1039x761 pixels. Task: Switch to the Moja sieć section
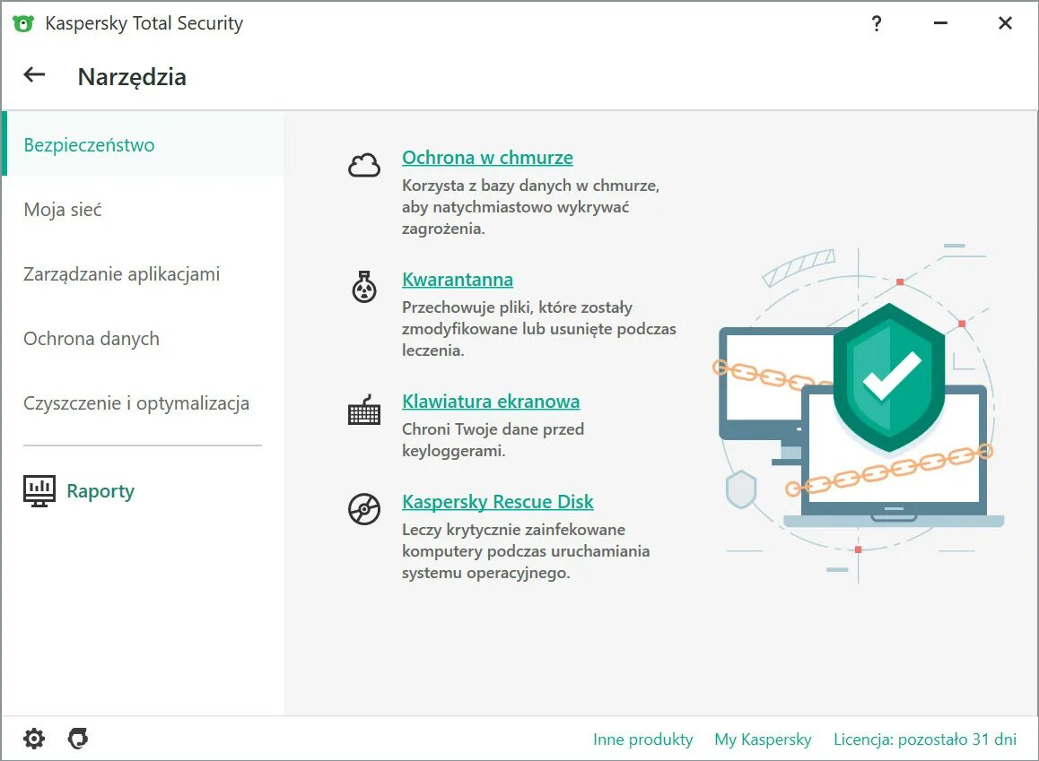click(x=144, y=210)
